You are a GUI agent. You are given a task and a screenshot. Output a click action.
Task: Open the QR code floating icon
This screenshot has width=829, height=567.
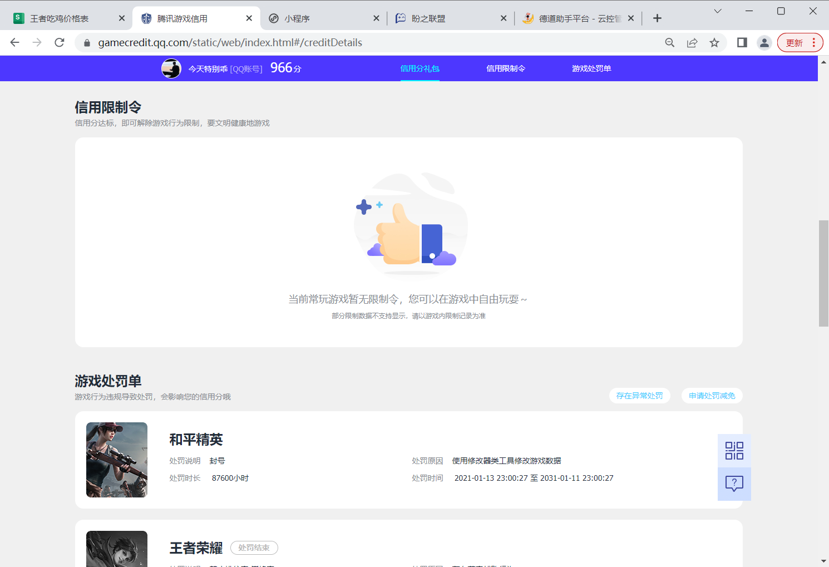coord(734,451)
